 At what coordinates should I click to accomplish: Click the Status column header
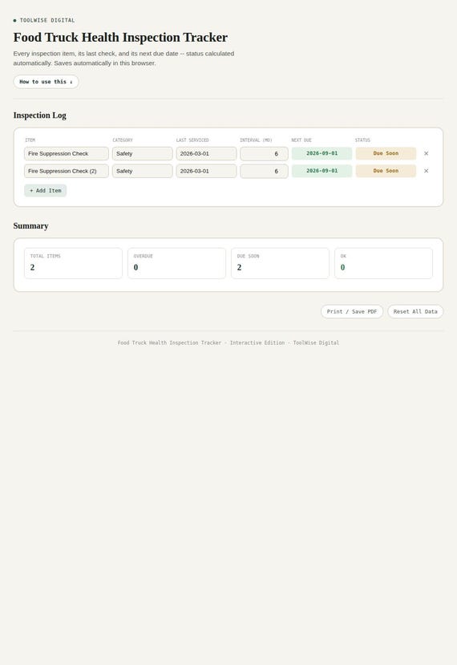pos(363,140)
